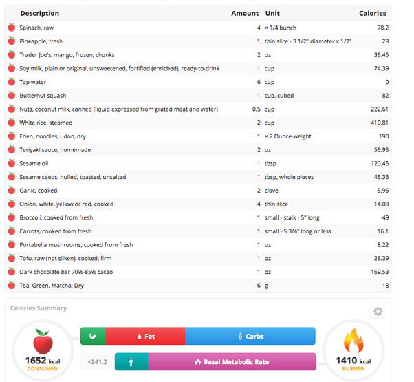This screenshot has height=382, width=414.
Task: Open the Calories Summary settings gear
Action: [x=378, y=311]
